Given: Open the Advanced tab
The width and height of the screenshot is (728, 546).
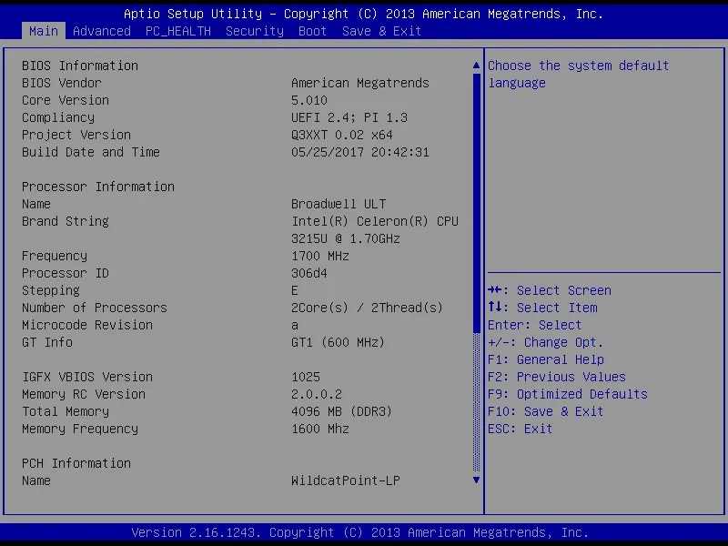Looking at the screenshot, I should (101, 31).
